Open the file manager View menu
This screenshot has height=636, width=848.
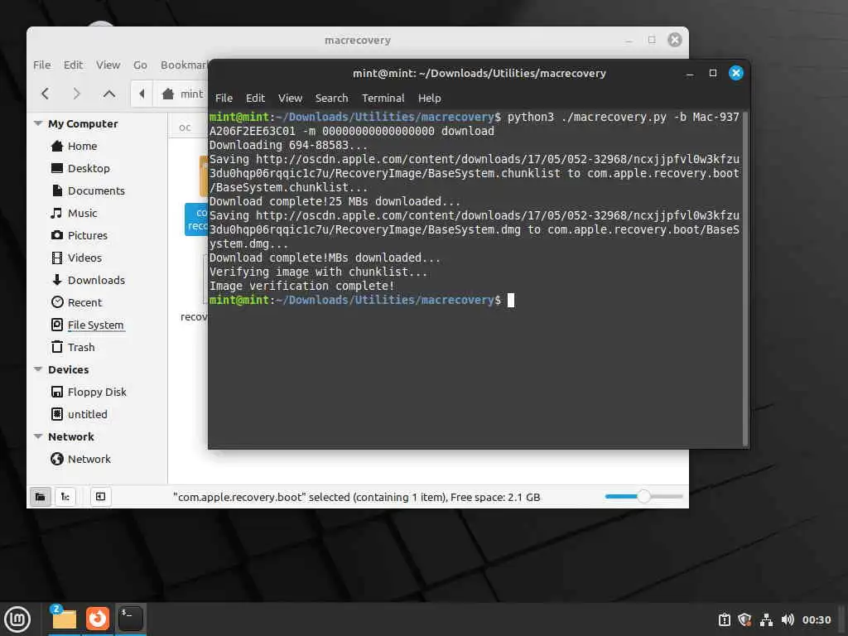pyautogui.click(x=108, y=65)
